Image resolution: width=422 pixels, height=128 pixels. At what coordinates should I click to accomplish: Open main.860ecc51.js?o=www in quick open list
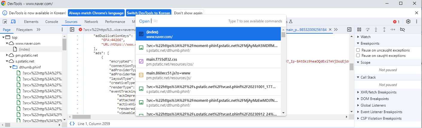pyautogui.click(x=208, y=75)
